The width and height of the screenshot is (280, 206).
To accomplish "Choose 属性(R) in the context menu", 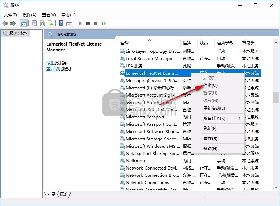I will (x=210, y=139).
